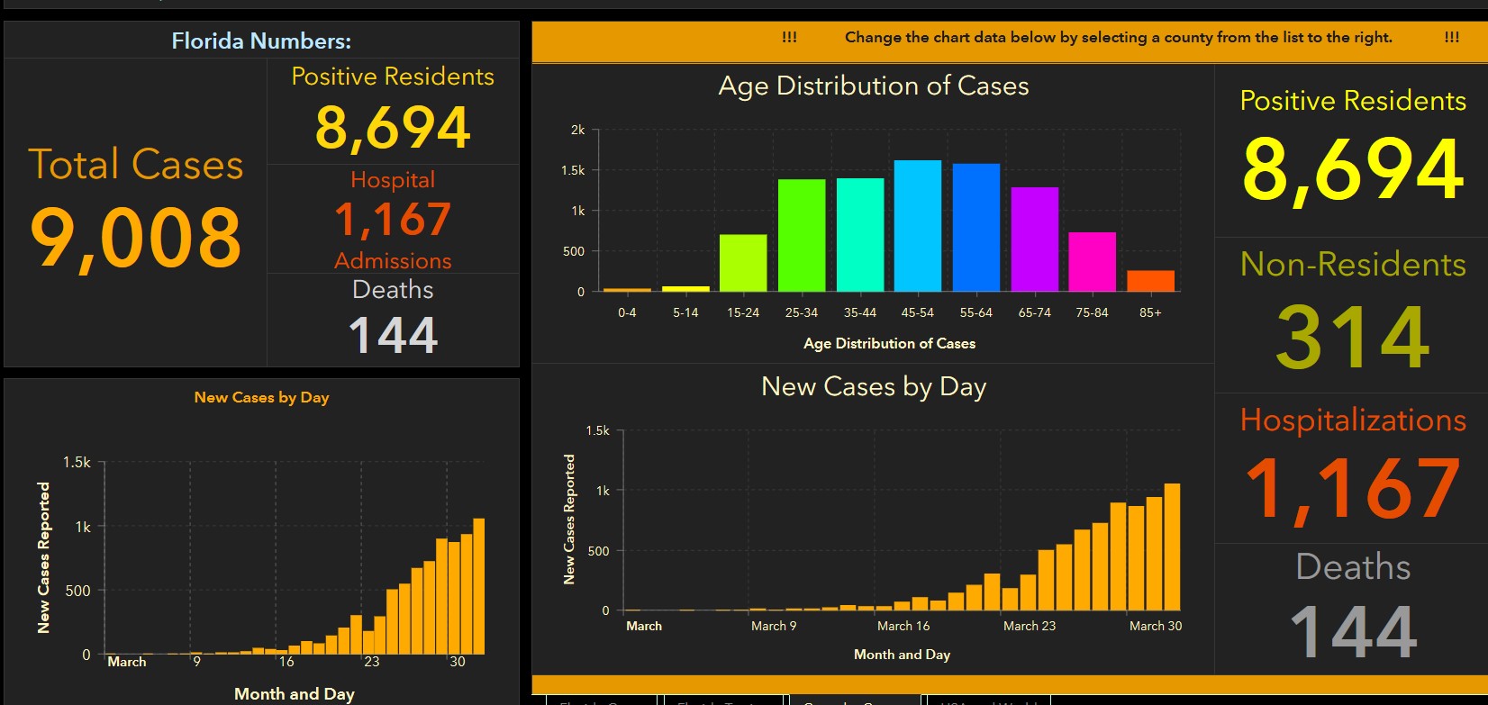Click the 'Non-Residents' label
Image resolution: width=1488 pixels, height=705 pixels.
1353,265
